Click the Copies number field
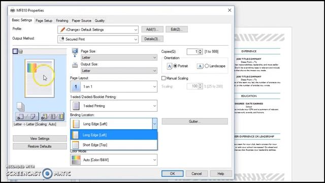The width and height of the screenshot is (325, 183). click(192, 52)
